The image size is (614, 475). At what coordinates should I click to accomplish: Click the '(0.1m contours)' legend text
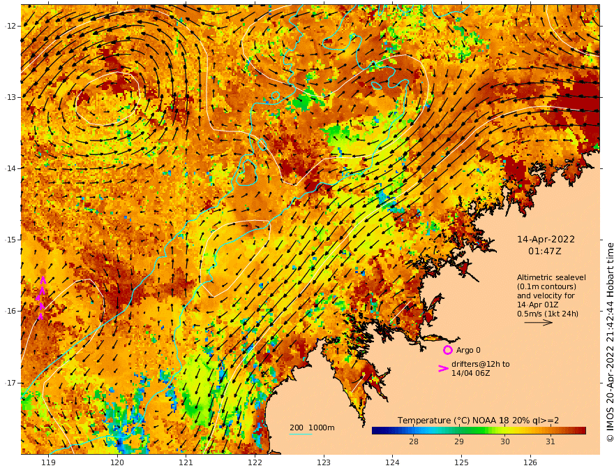[546, 286]
